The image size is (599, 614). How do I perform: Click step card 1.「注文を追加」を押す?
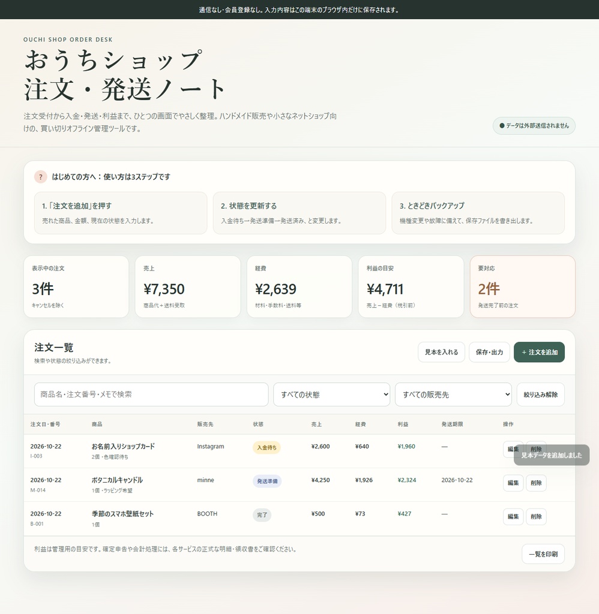121,213
